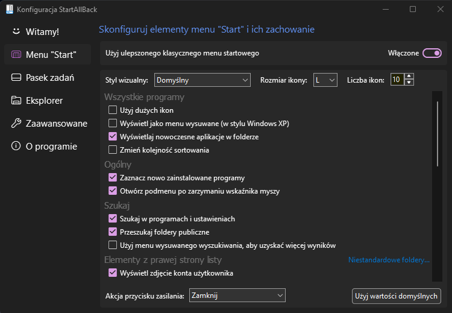The height and width of the screenshot is (313, 452).
Task: Click the Ogólny section heading
Action: pyautogui.click(x=118, y=165)
